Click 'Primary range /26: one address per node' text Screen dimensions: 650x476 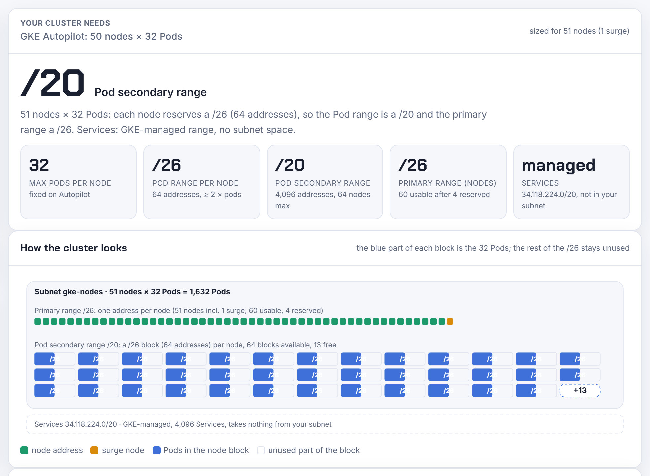tap(179, 311)
